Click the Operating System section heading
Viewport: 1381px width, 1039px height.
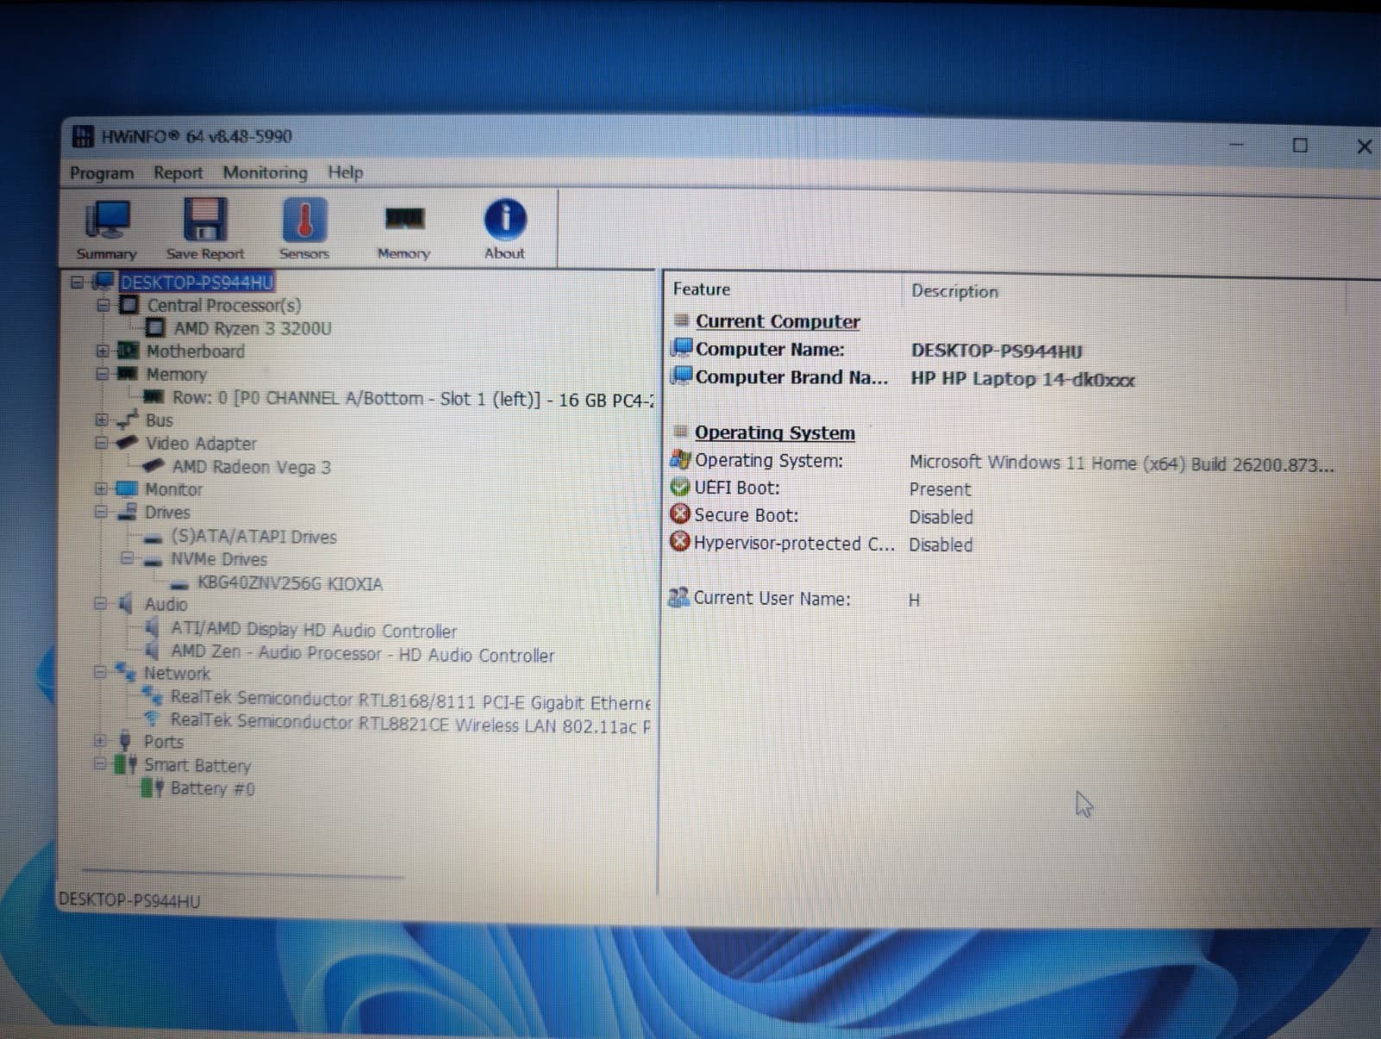point(774,432)
